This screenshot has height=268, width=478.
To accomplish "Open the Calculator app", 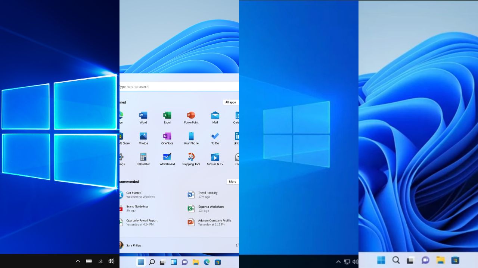I will 143,159.
